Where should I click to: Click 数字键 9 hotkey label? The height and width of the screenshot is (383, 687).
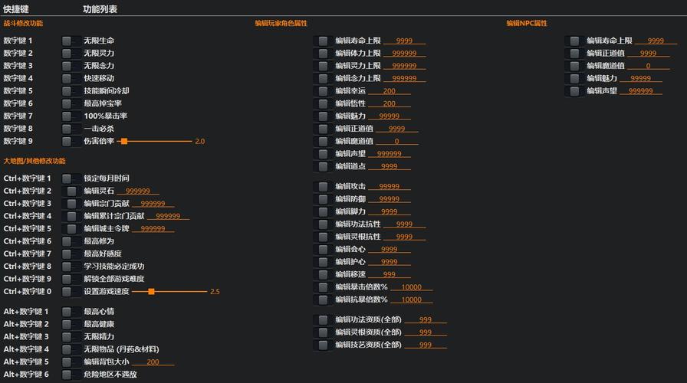[18, 142]
